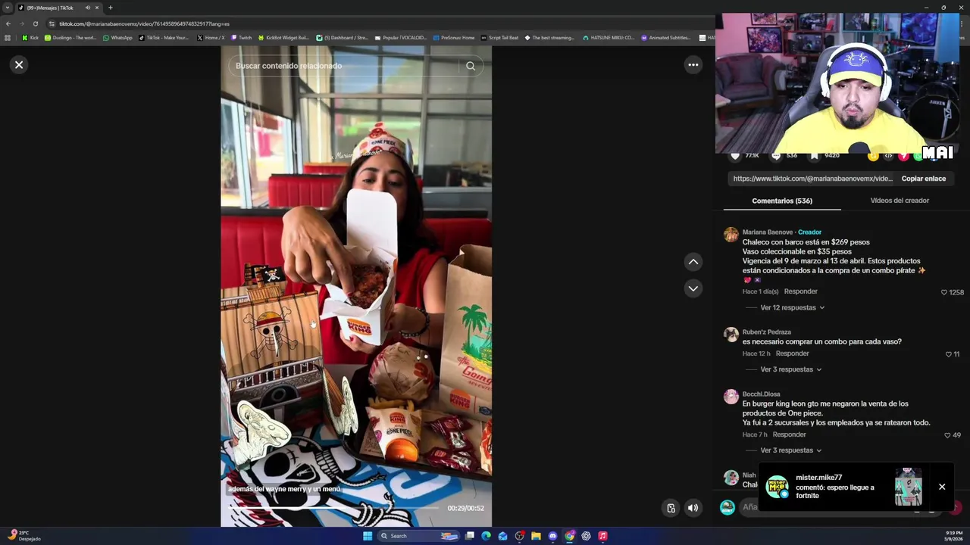Open KickBot Widget Builder bookmark

pos(284,38)
